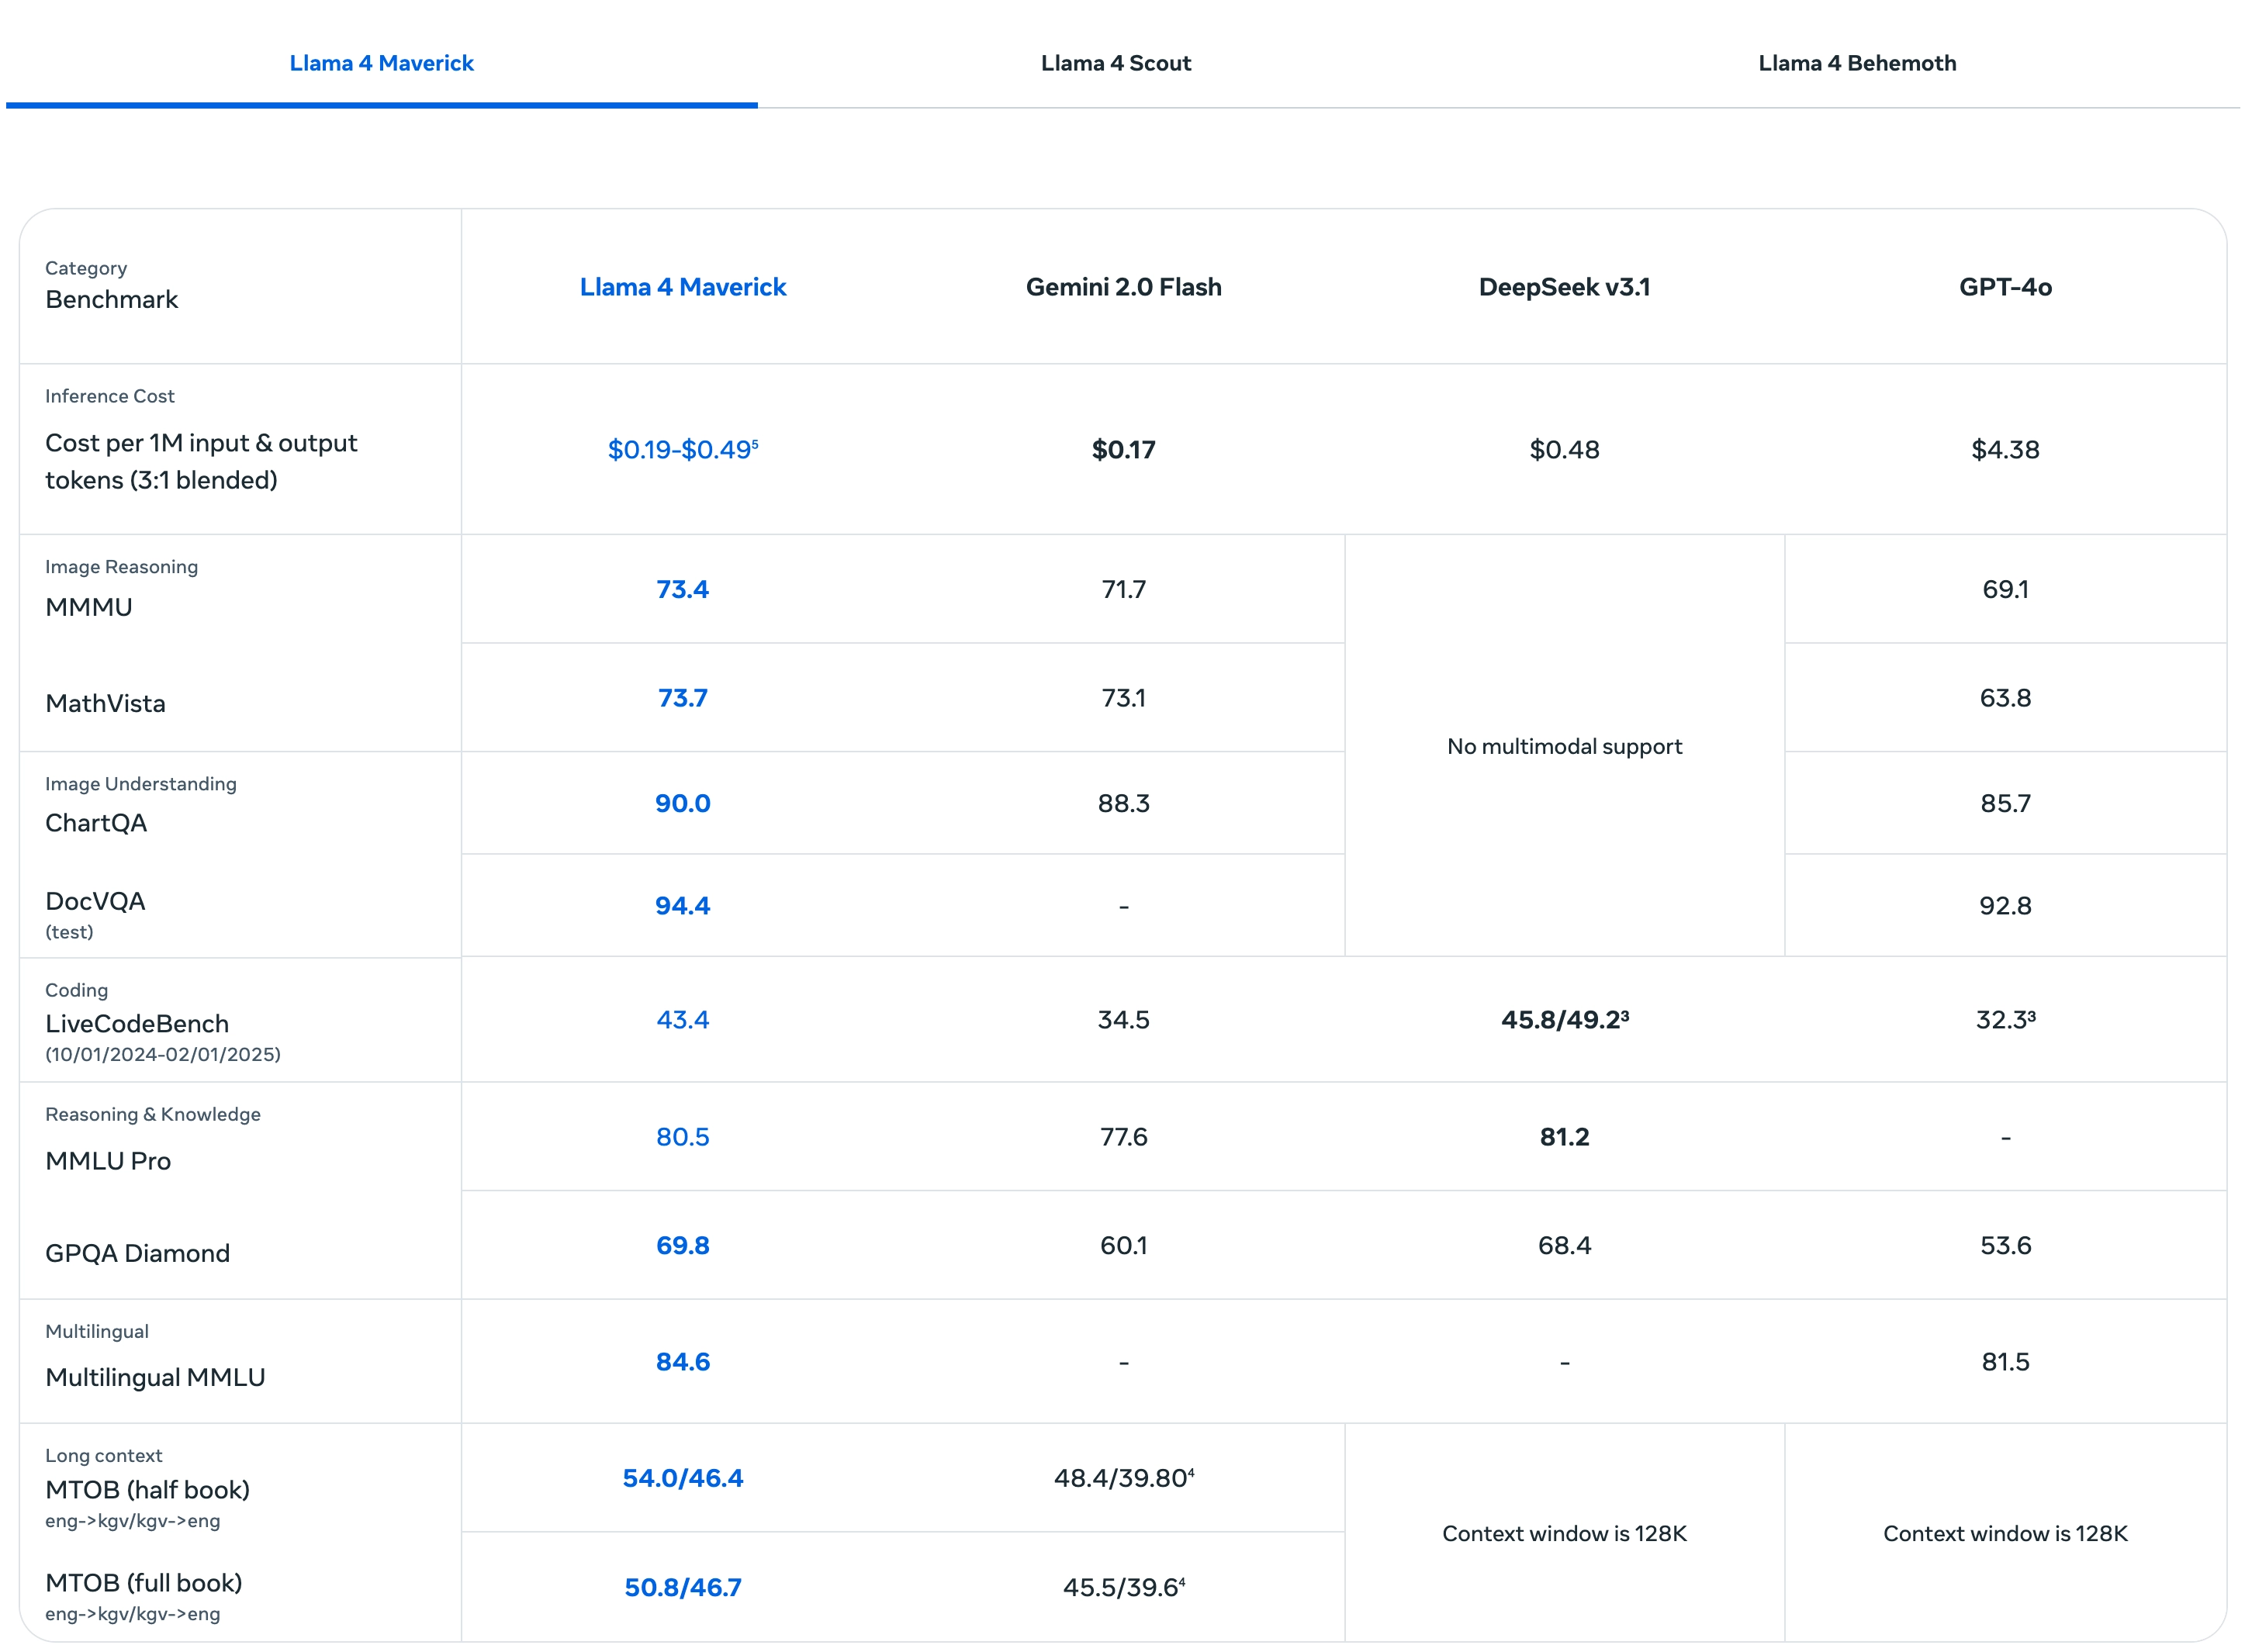Click the 73.7 MathVista score
Image resolution: width=2245 pixels, height=1652 pixels.
tap(682, 697)
